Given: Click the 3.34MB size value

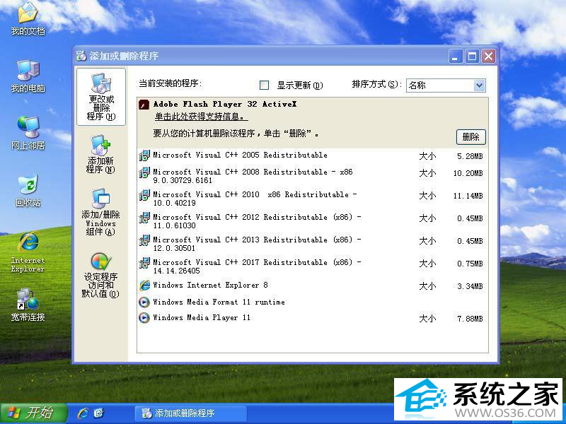Looking at the screenshot, I should [x=470, y=287].
